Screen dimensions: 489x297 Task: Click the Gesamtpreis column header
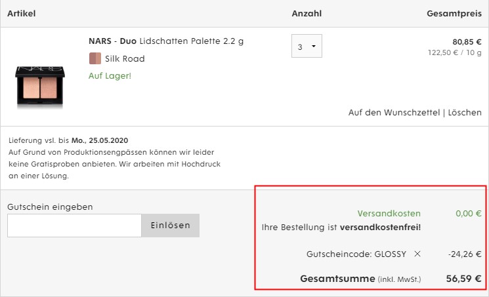(x=454, y=13)
